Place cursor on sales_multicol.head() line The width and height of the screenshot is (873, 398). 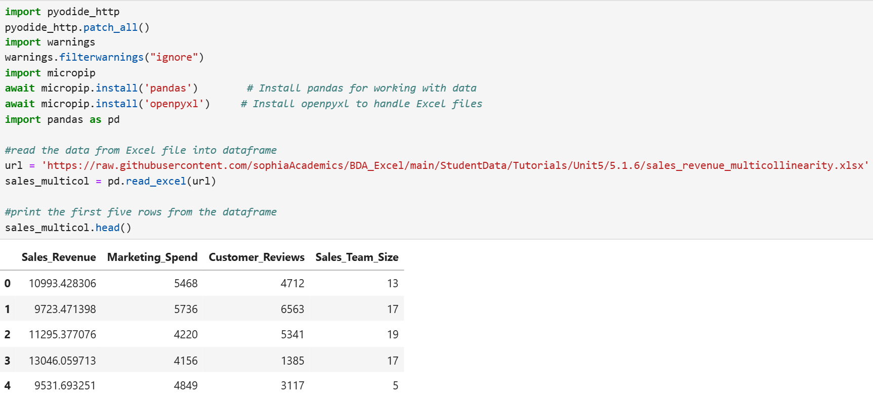pyautogui.click(x=68, y=228)
